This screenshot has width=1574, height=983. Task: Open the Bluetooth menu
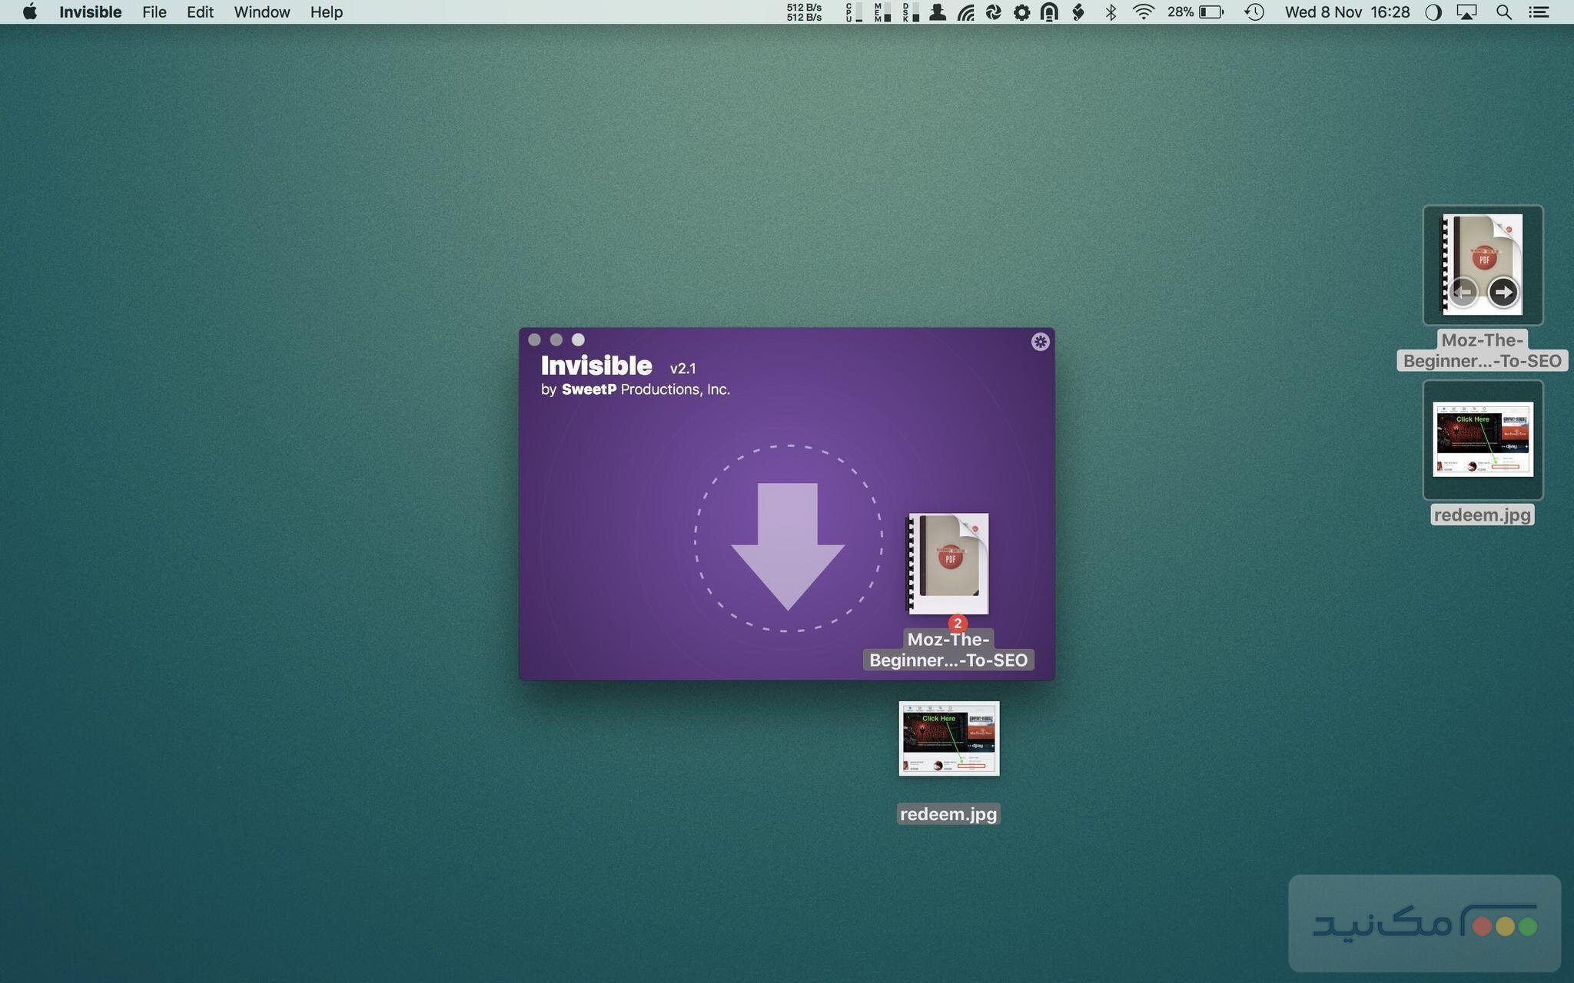[x=1111, y=12]
